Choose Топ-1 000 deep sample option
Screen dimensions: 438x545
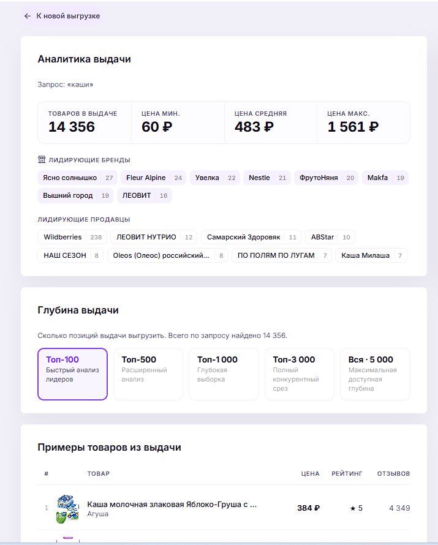point(224,374)
